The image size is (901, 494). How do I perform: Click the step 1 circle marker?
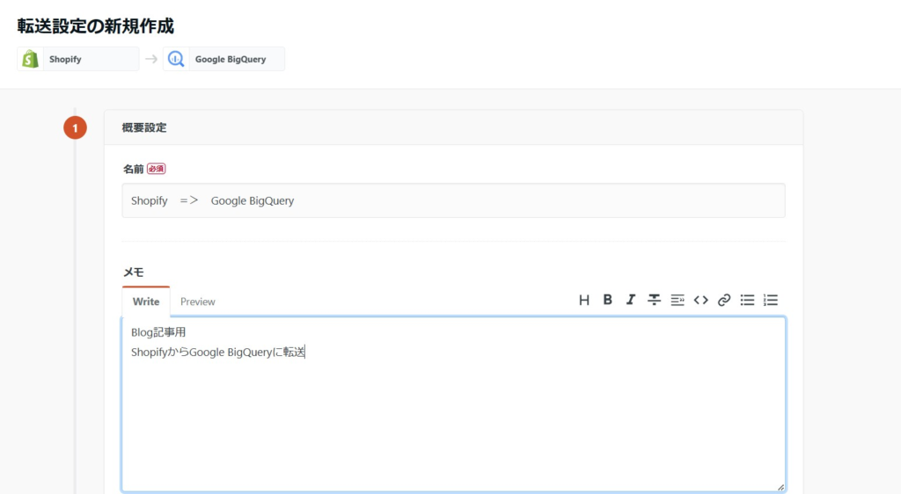pyautogui.click(x=75, y=128)
